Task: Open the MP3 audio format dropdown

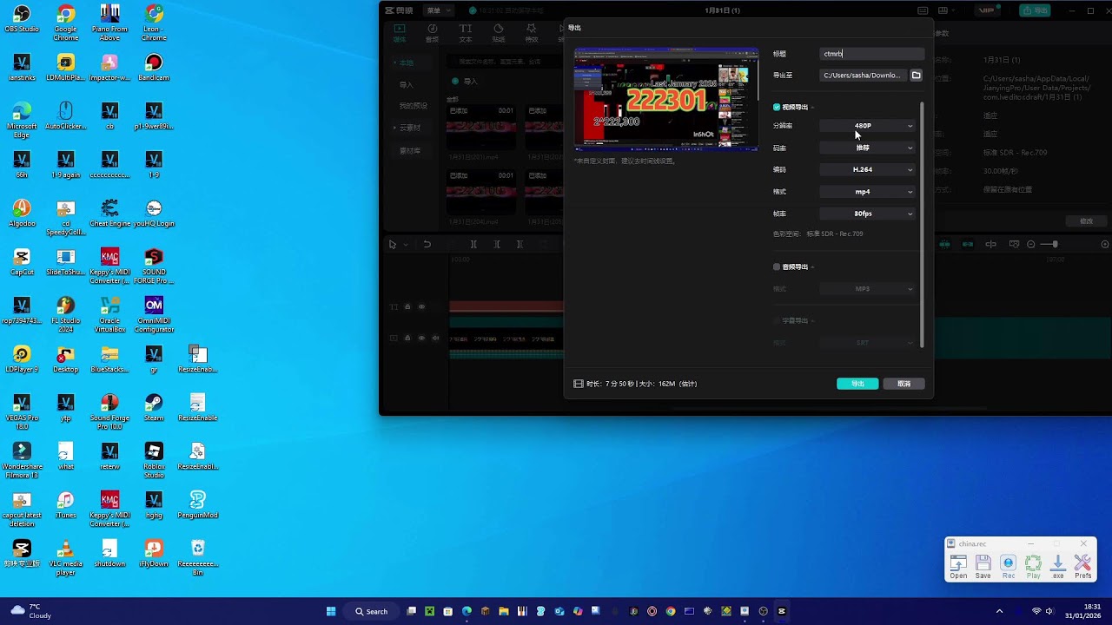Action: tap(869, 289)
